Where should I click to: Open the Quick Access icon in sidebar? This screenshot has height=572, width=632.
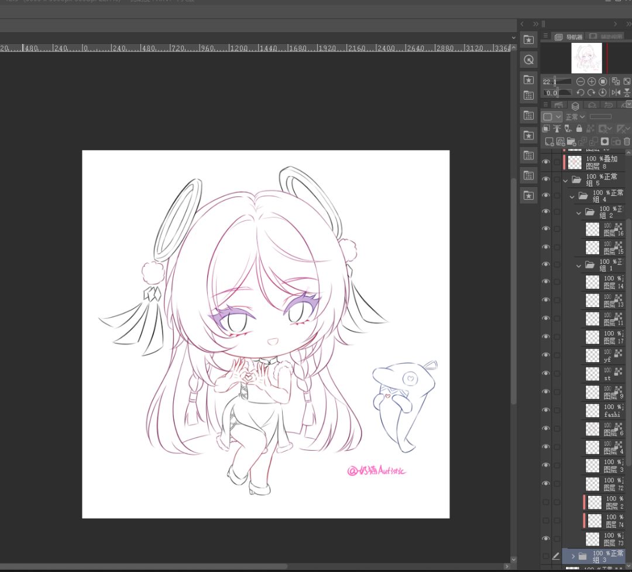(x=529, y=40)
